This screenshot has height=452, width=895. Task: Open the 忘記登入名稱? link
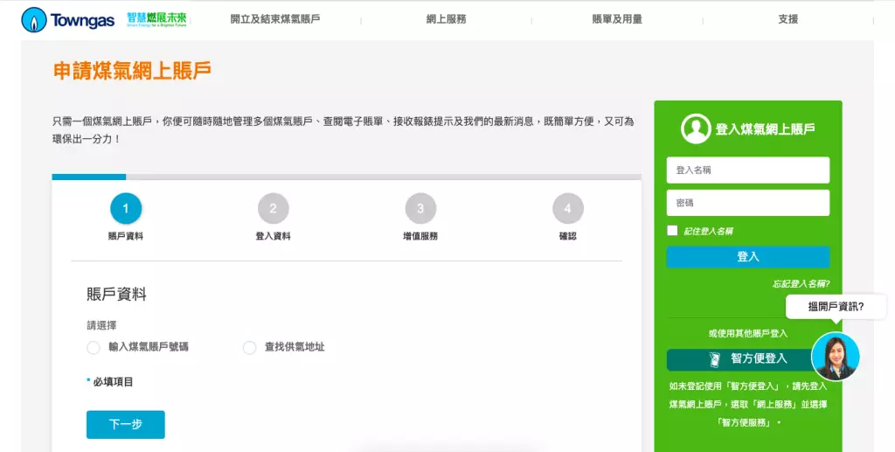800,284
